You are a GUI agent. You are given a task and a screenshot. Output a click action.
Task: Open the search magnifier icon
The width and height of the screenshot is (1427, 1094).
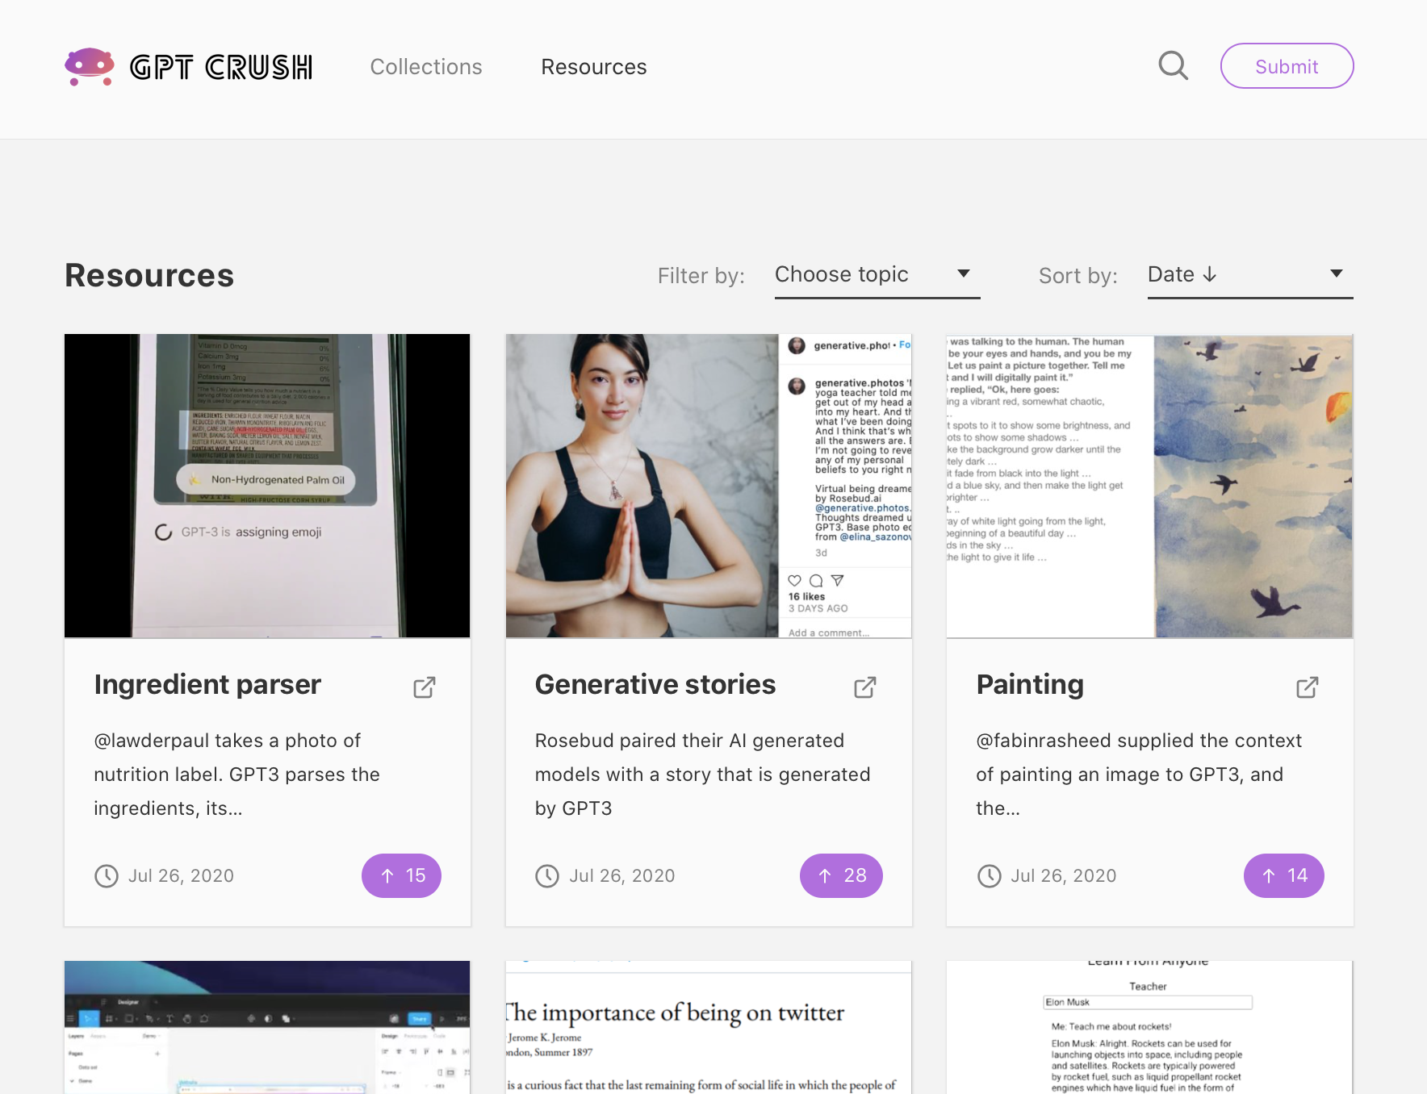1174,66
